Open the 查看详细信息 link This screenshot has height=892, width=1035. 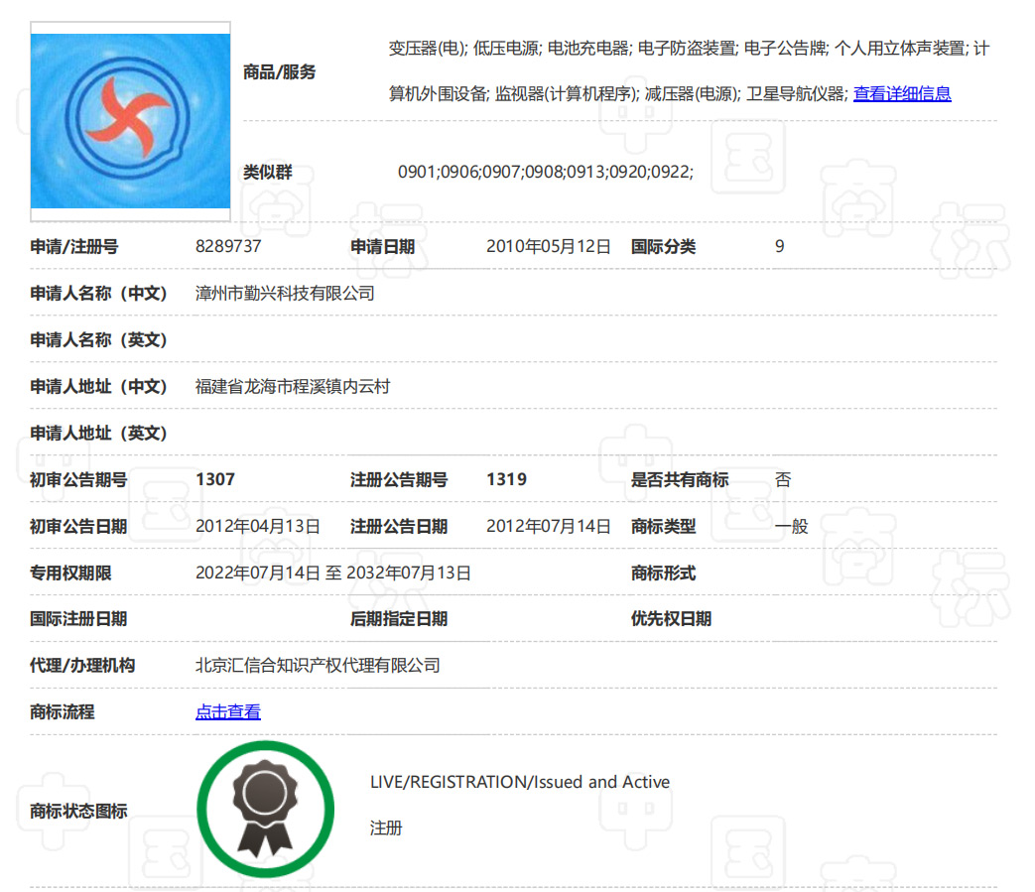pos(902,93)
